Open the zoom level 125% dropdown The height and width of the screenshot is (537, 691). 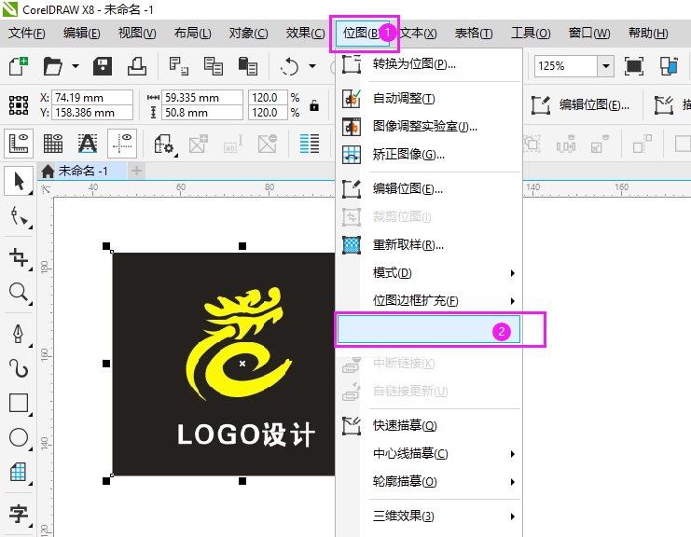(x=606, y=66)
